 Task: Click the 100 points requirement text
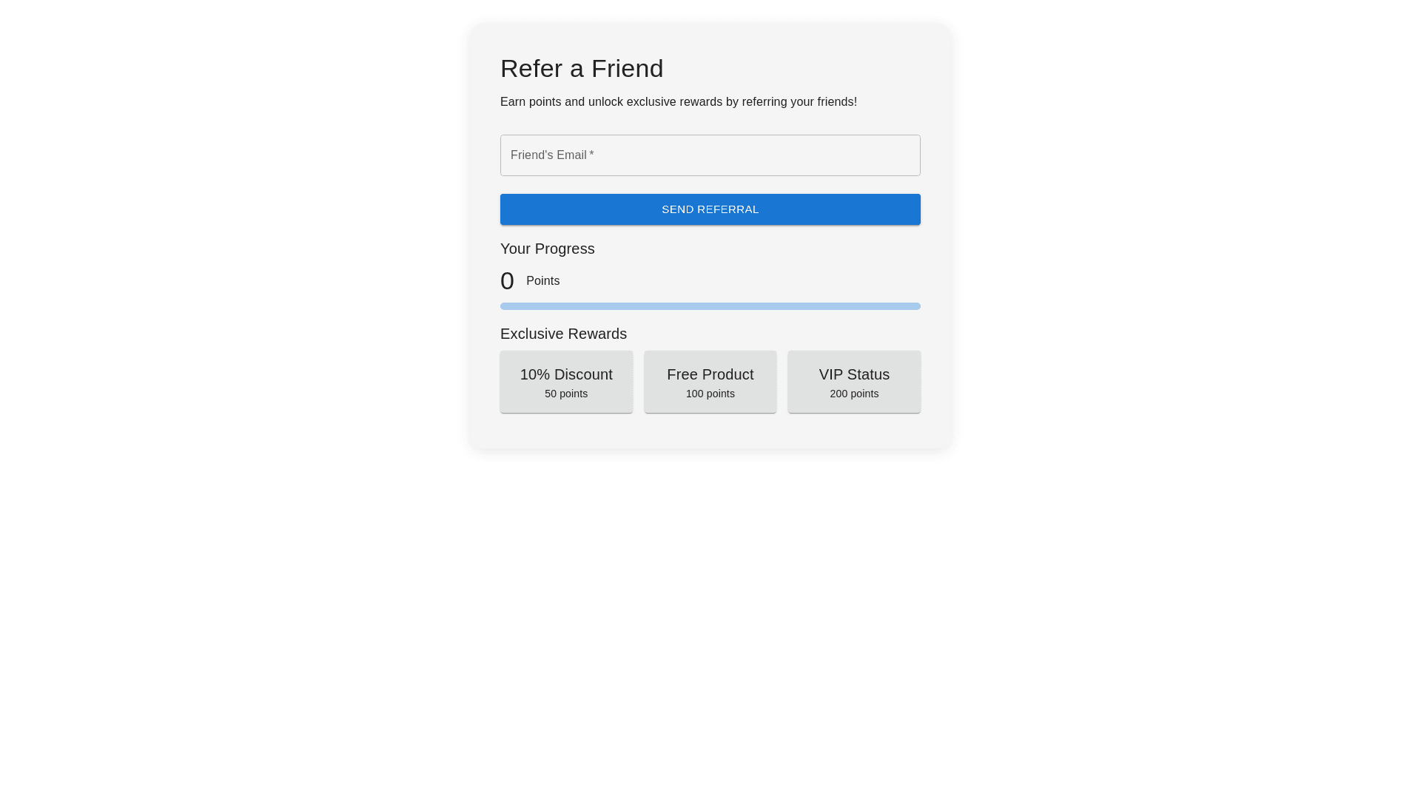click(710, 394)
